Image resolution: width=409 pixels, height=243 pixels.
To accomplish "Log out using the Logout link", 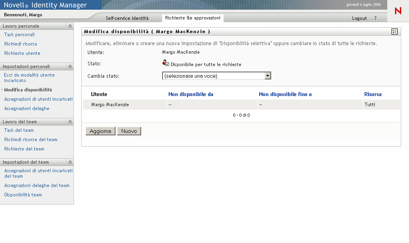I will coord(359,18).
